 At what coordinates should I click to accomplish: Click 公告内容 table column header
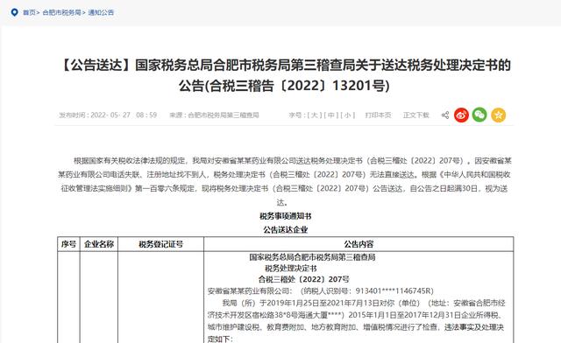(x=359, y=244)
